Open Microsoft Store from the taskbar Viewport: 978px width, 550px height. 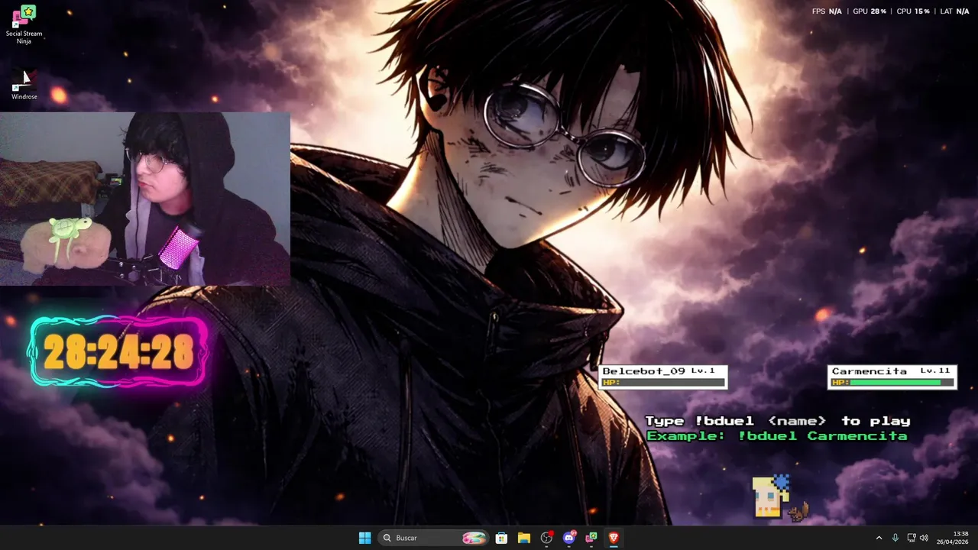click(501, 538)
